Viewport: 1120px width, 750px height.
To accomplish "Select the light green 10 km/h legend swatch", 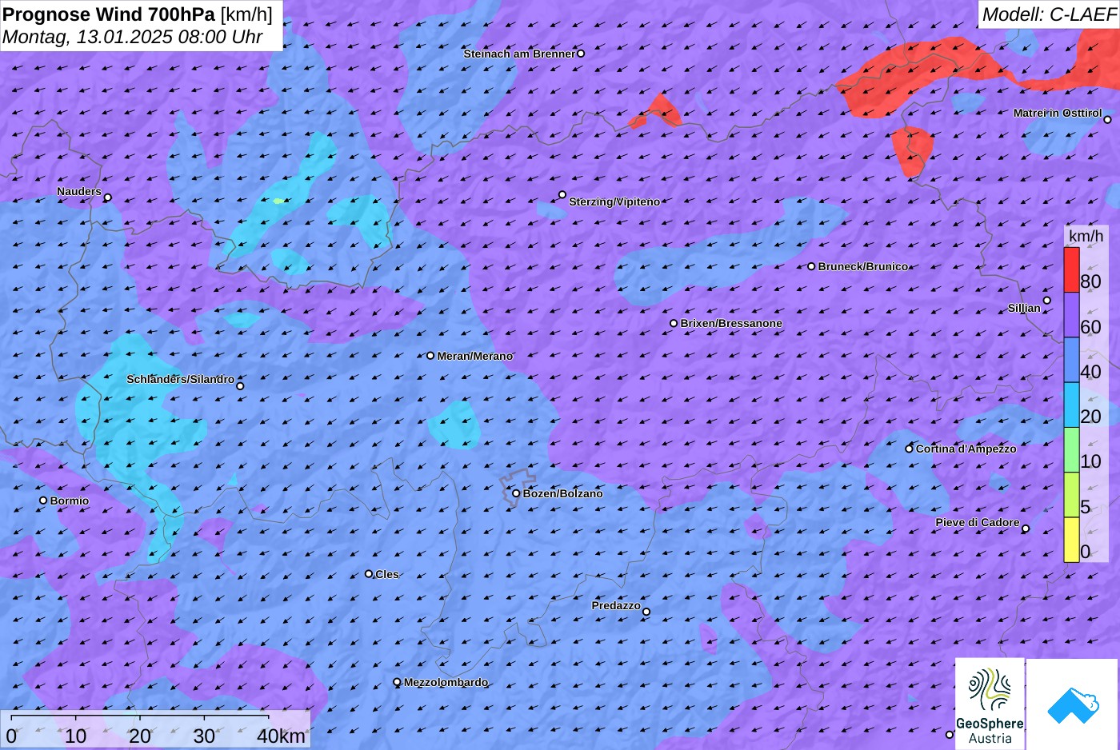I will click(1071, 450).
